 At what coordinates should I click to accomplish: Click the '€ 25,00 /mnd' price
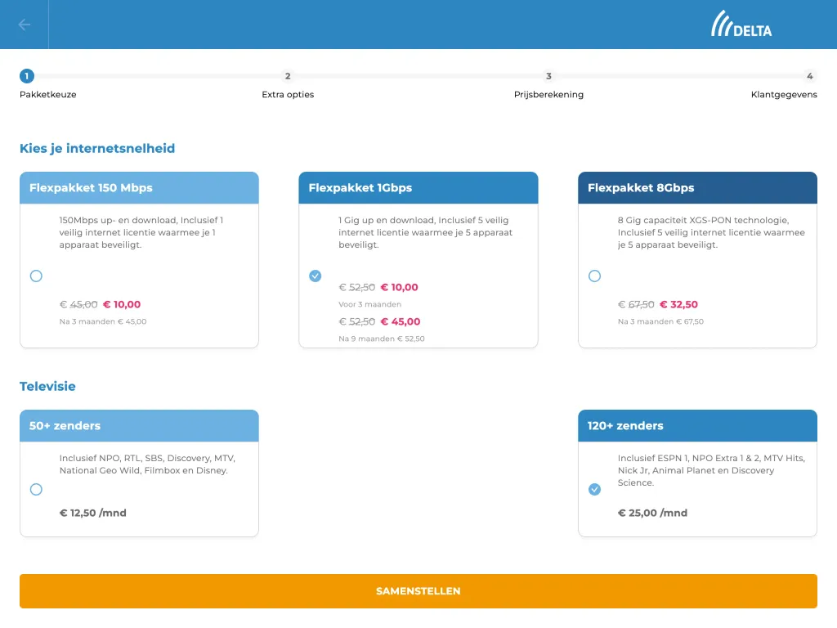tap(652, 513)
